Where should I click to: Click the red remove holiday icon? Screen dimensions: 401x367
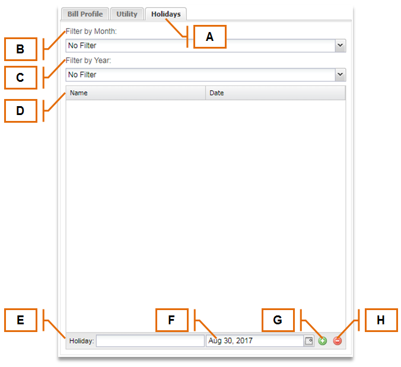coord(338,341)
